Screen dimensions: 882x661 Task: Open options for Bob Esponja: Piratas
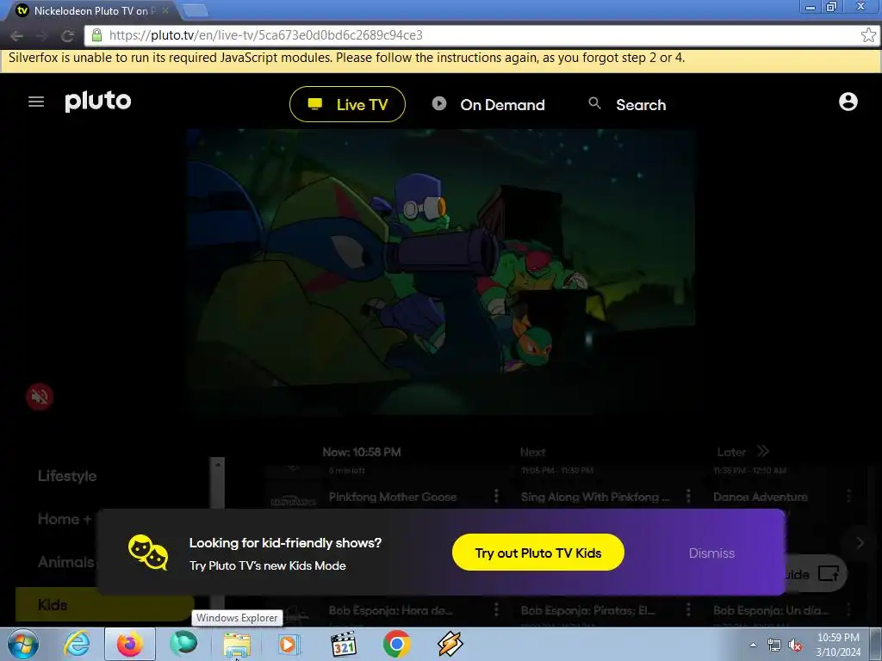pyautogui.click(x=688, y=610)
